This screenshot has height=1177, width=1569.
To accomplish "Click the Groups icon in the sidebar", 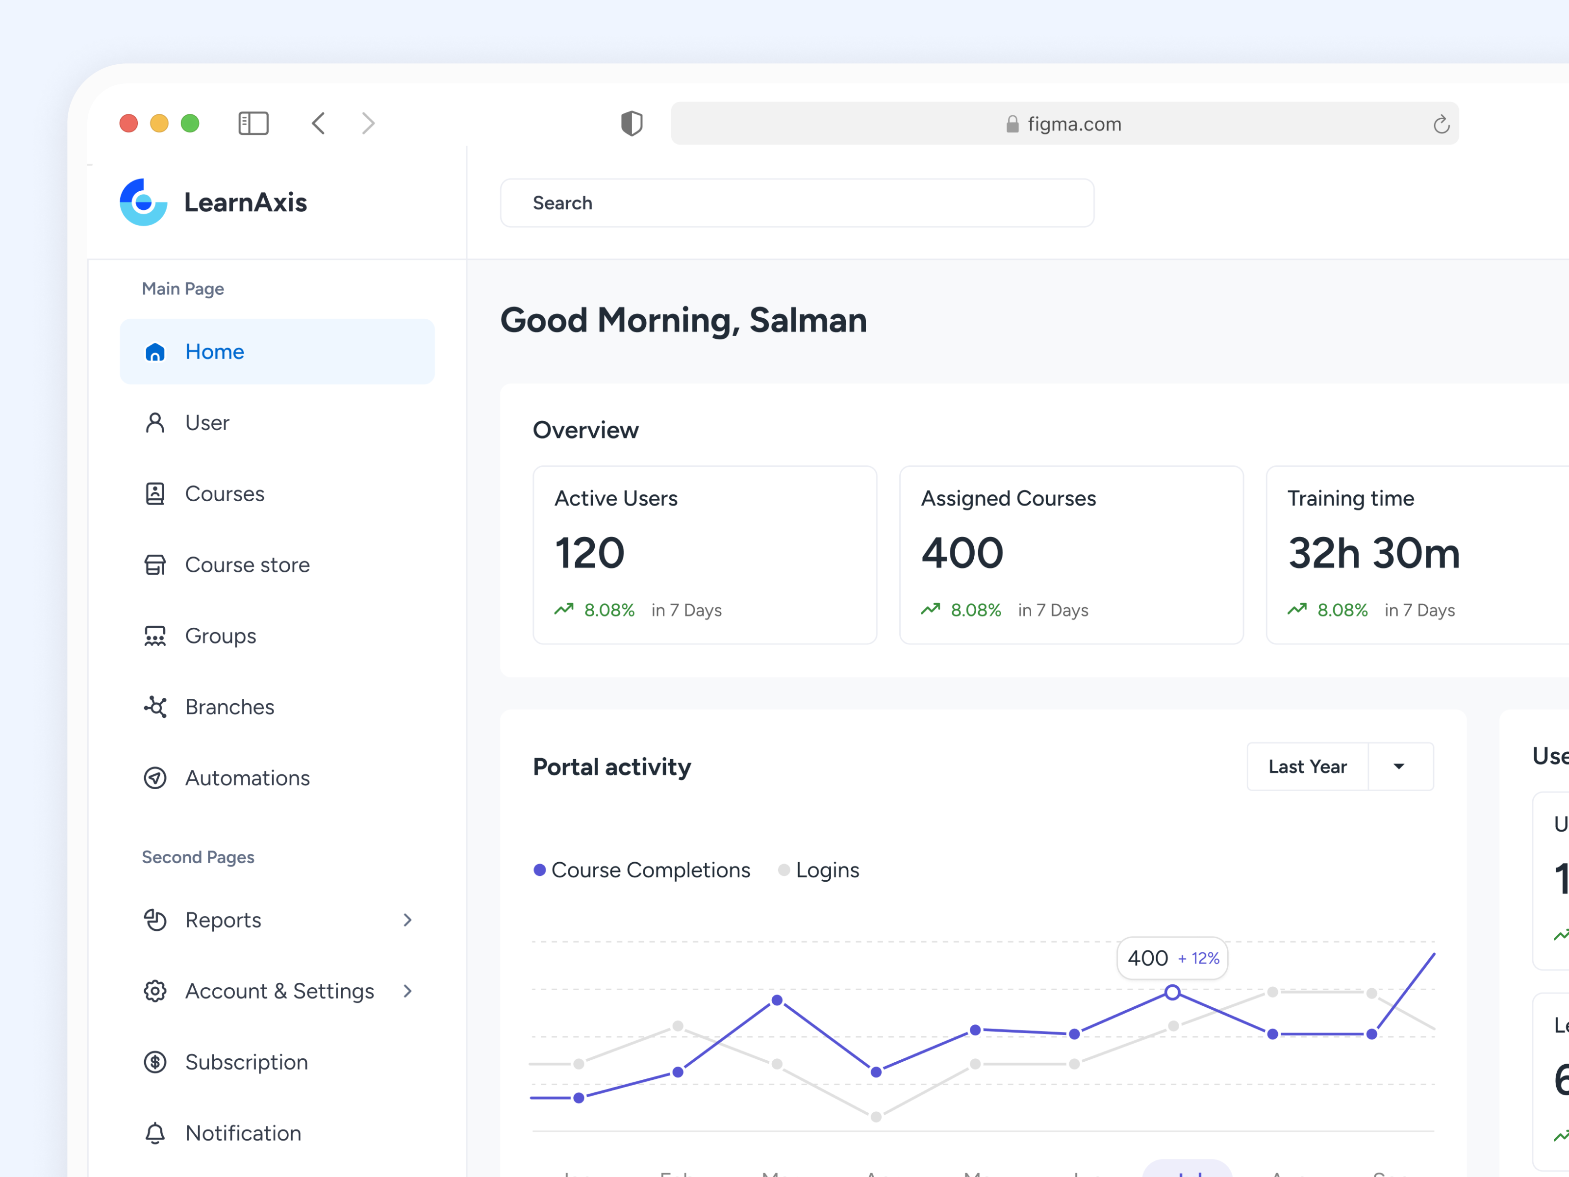I will (154, 635).
